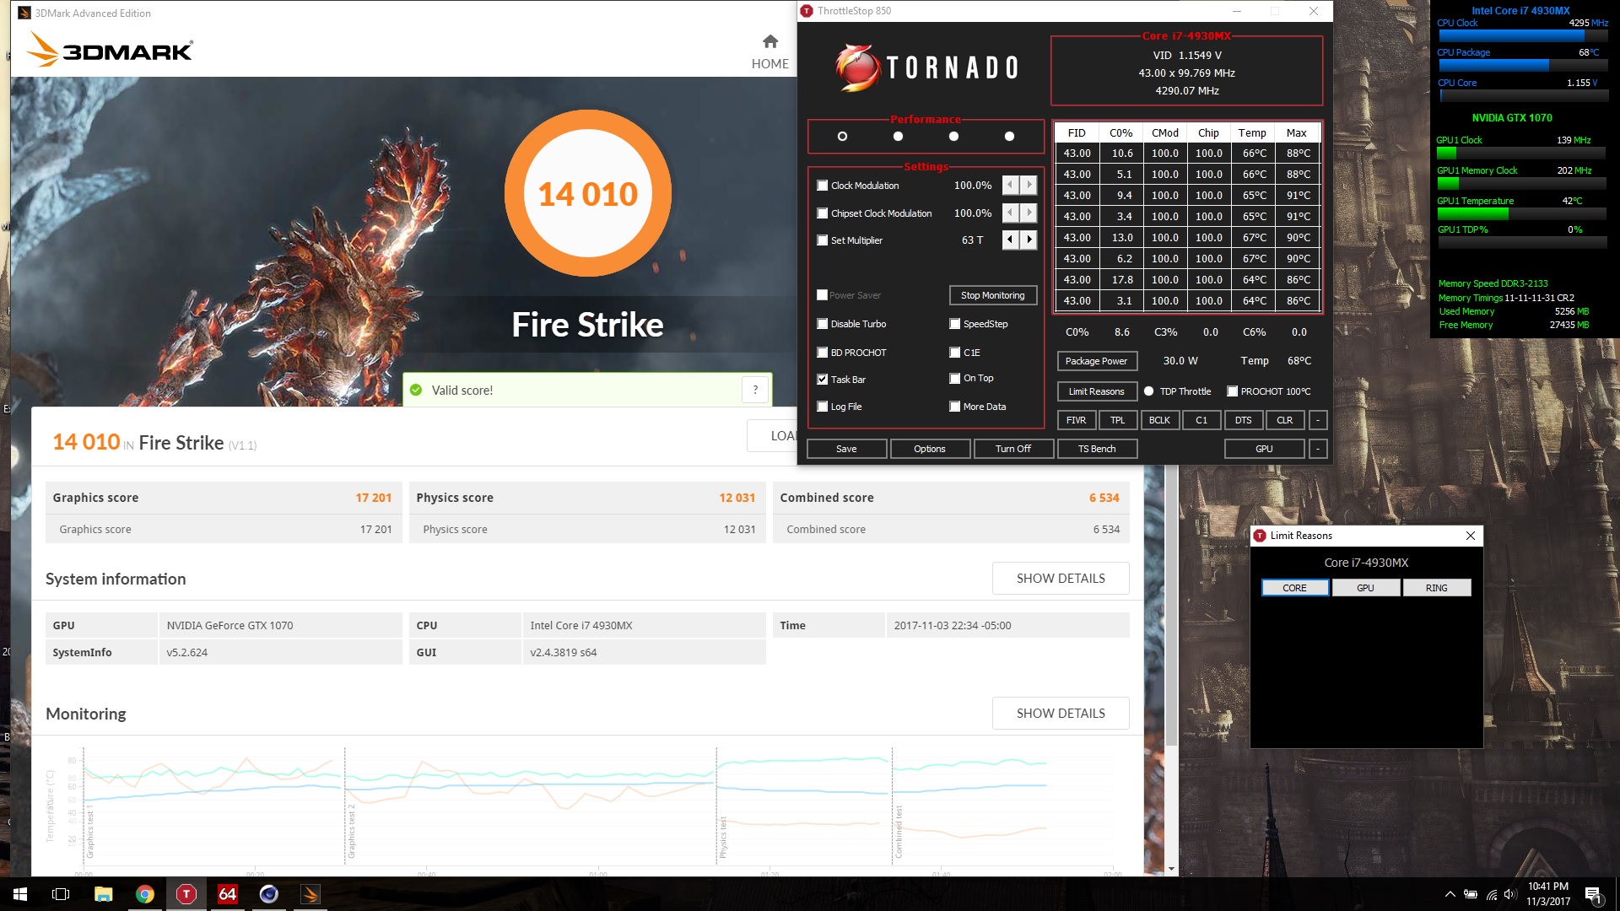
Task: Click the 3DMark Home icon
Action: [769, 42]
